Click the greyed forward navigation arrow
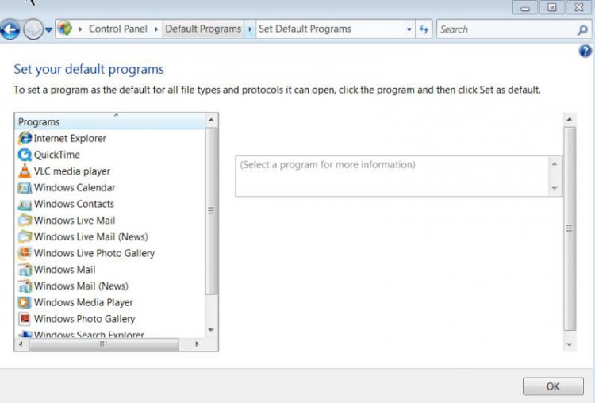This screenshot has width=595, height=403. (33, 29)
